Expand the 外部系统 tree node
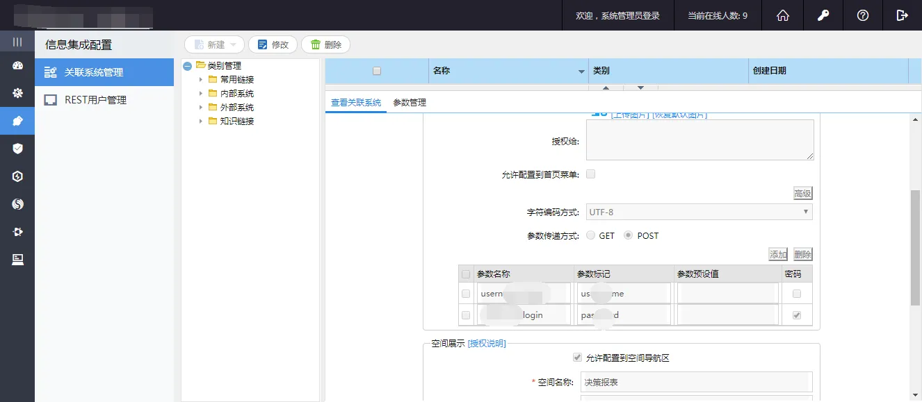The width and height of the screenshot is (922, 402). [201, 108]
